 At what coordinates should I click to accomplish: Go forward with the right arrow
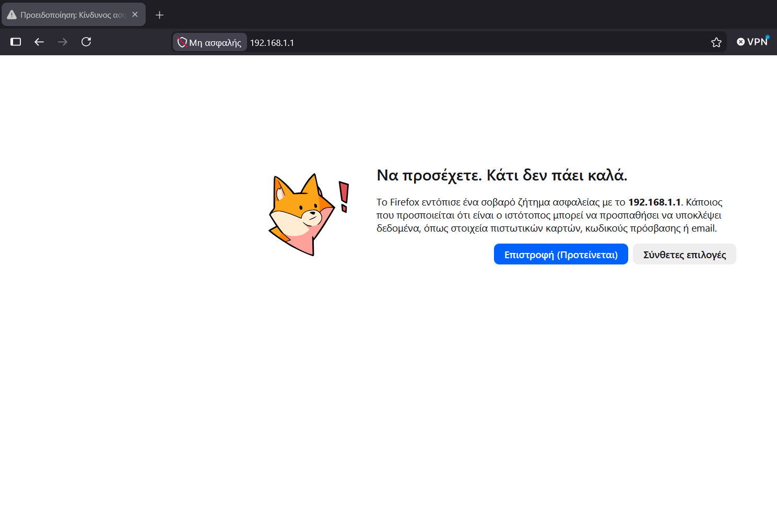pos(63,42)
